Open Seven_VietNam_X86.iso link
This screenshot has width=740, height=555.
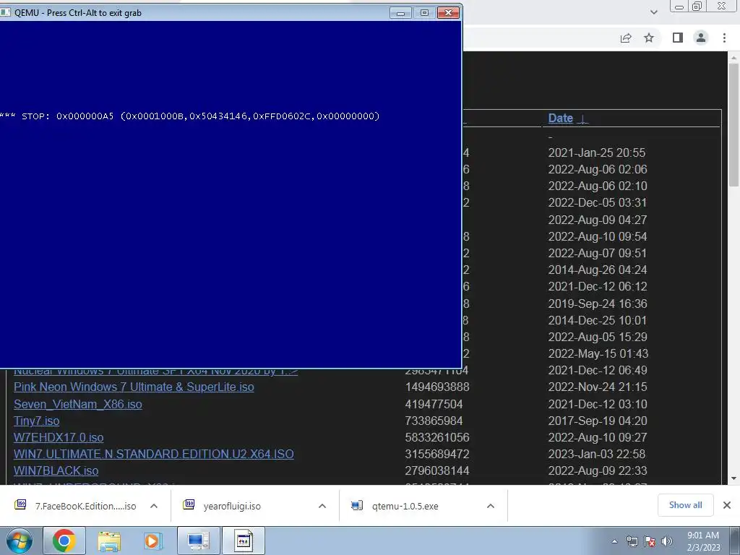tap(78, 405)
